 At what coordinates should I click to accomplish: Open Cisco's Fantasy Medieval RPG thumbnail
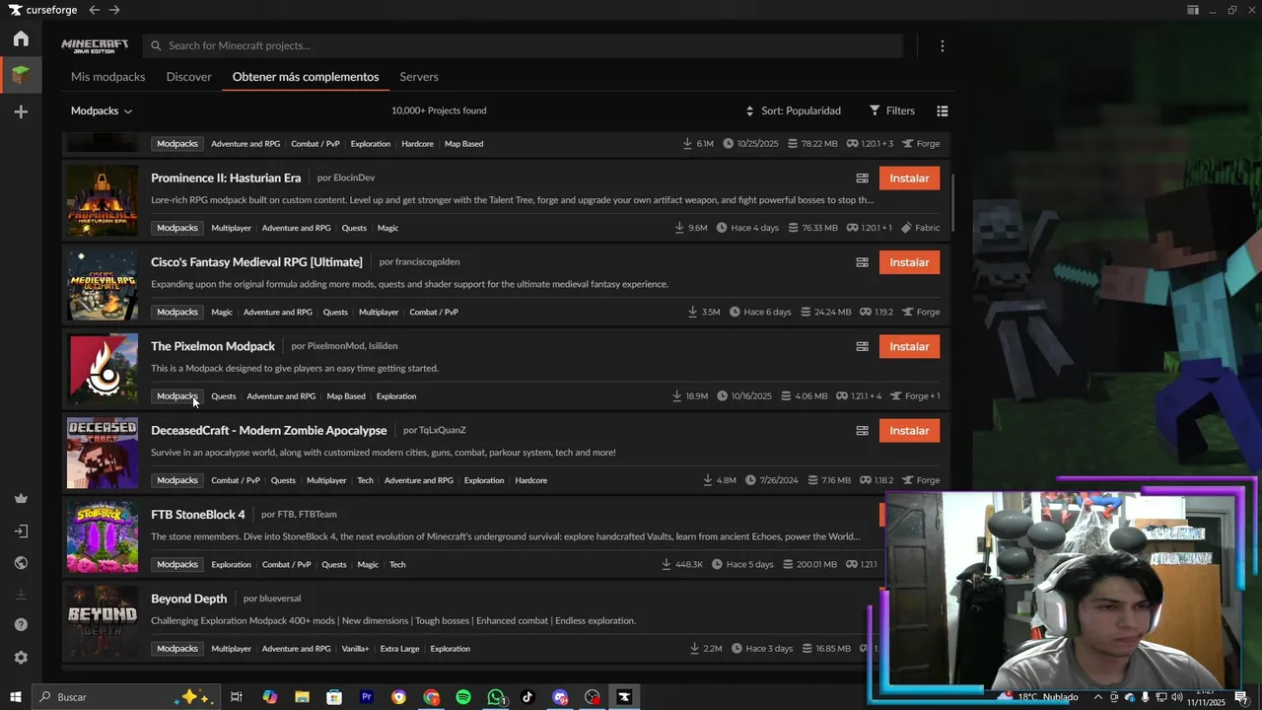[x=103, y=285]
